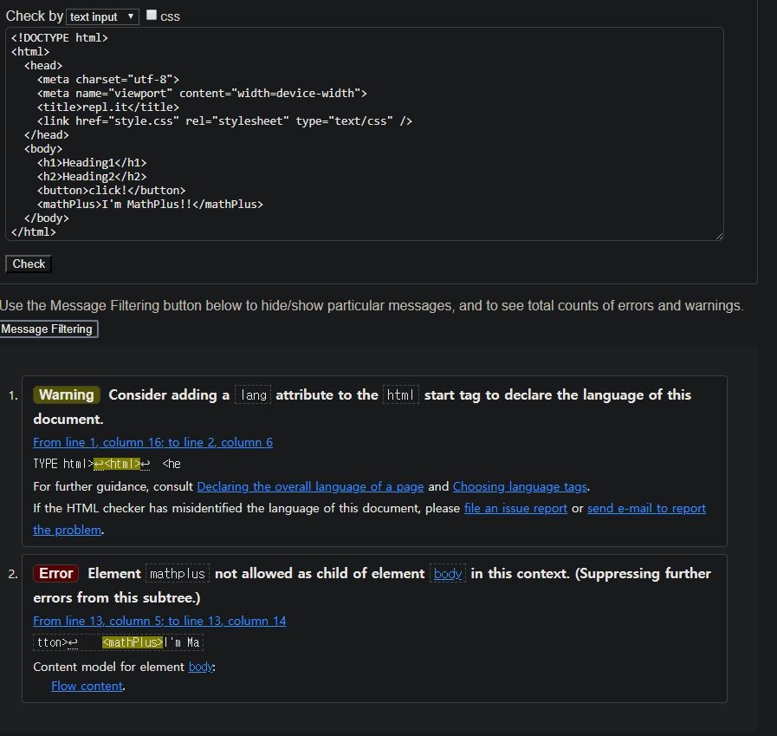Screen dimensions: 777x736
Task: Open the Message Filtering button
Action: point(47,329)
